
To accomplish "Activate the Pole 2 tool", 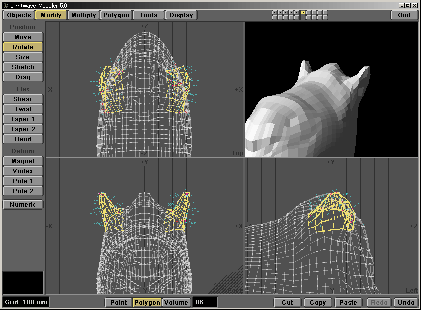I will [23, 191].
